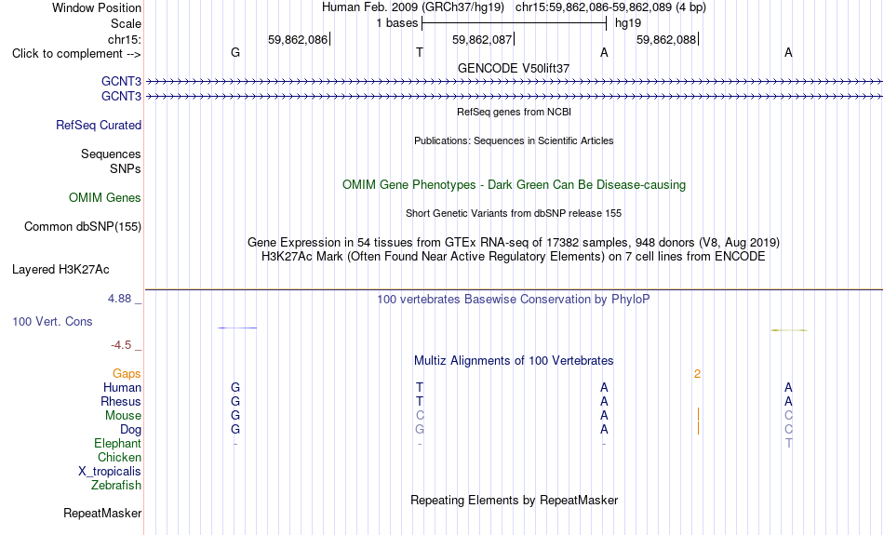Click 'Repeating Elements by RepeatMasker' title
The height and width of the screenshot is (535, 884).
515,500
